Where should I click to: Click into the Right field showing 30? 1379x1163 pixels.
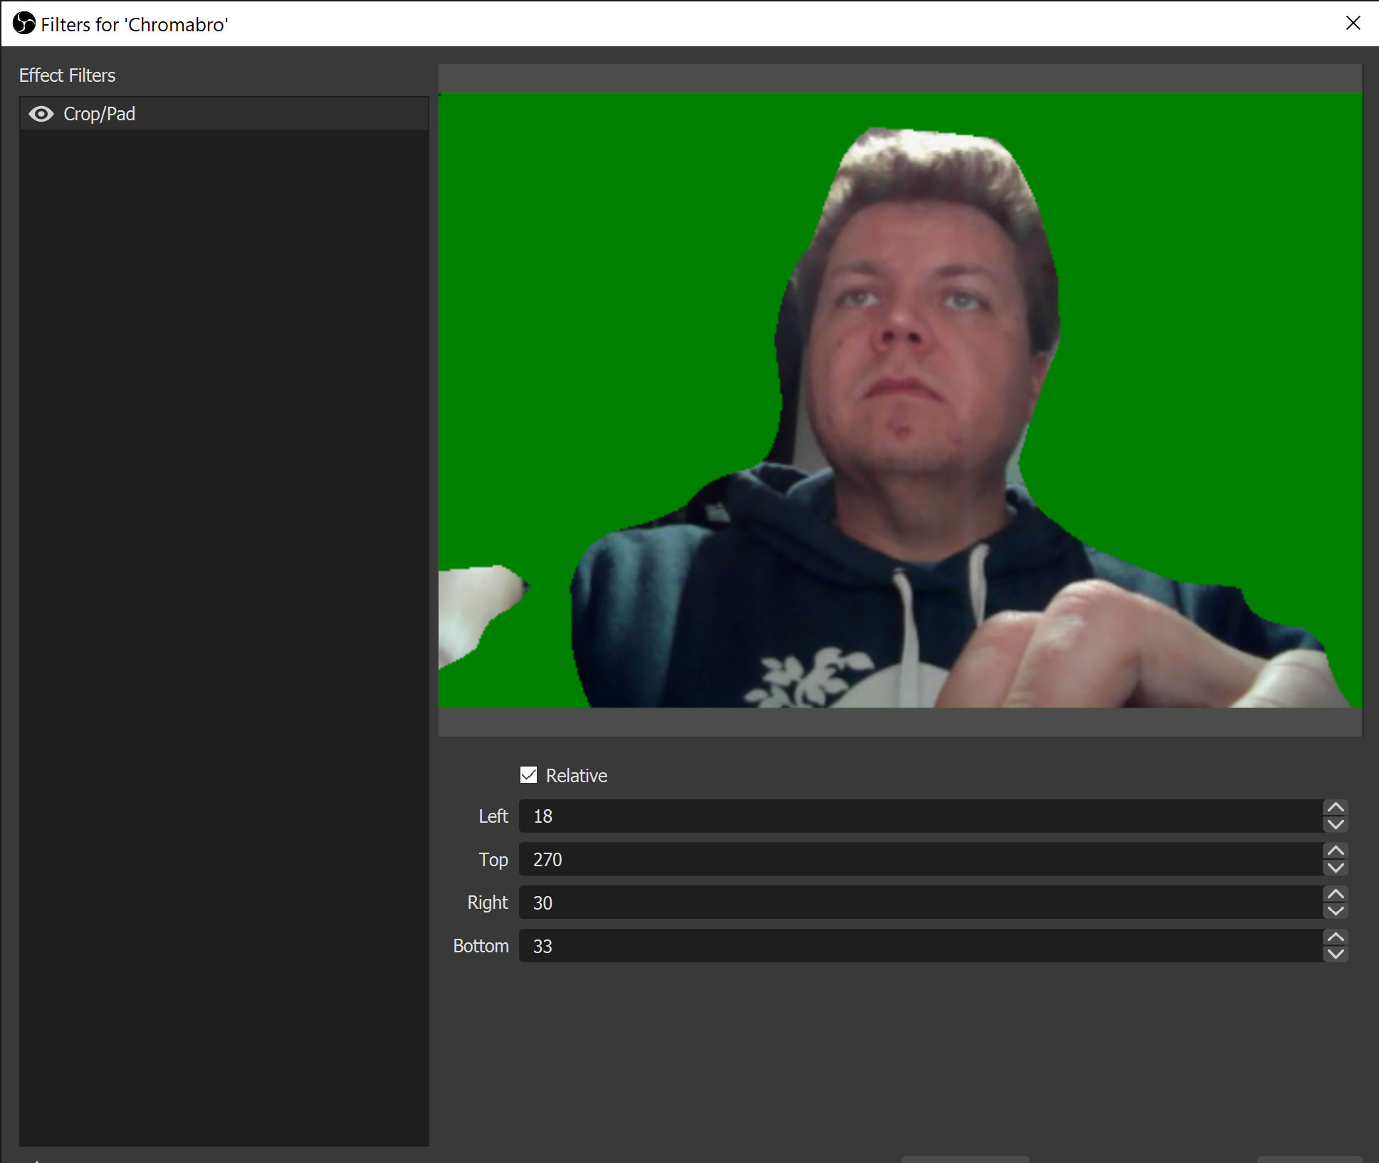[918, 903]
